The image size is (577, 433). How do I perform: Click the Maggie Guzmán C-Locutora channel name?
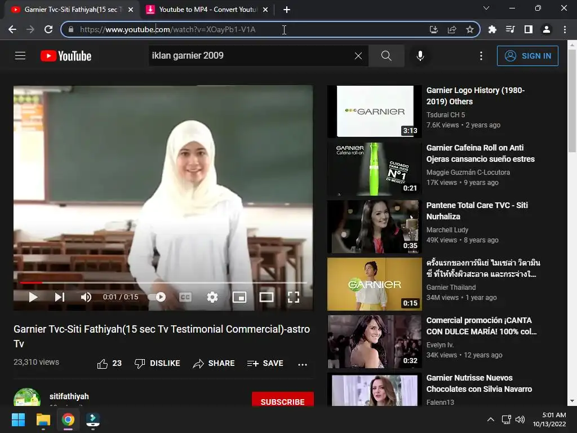point(468,173)
